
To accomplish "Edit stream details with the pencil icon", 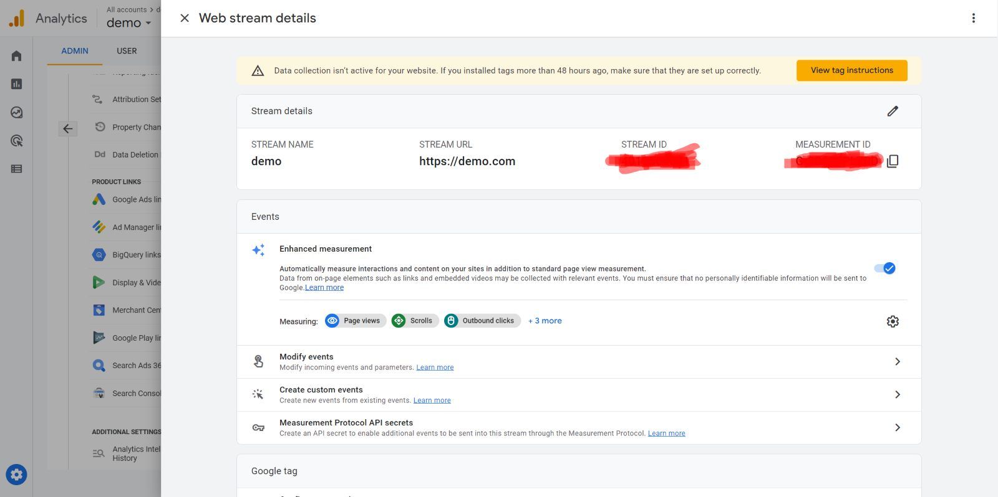I will [893, 111].
